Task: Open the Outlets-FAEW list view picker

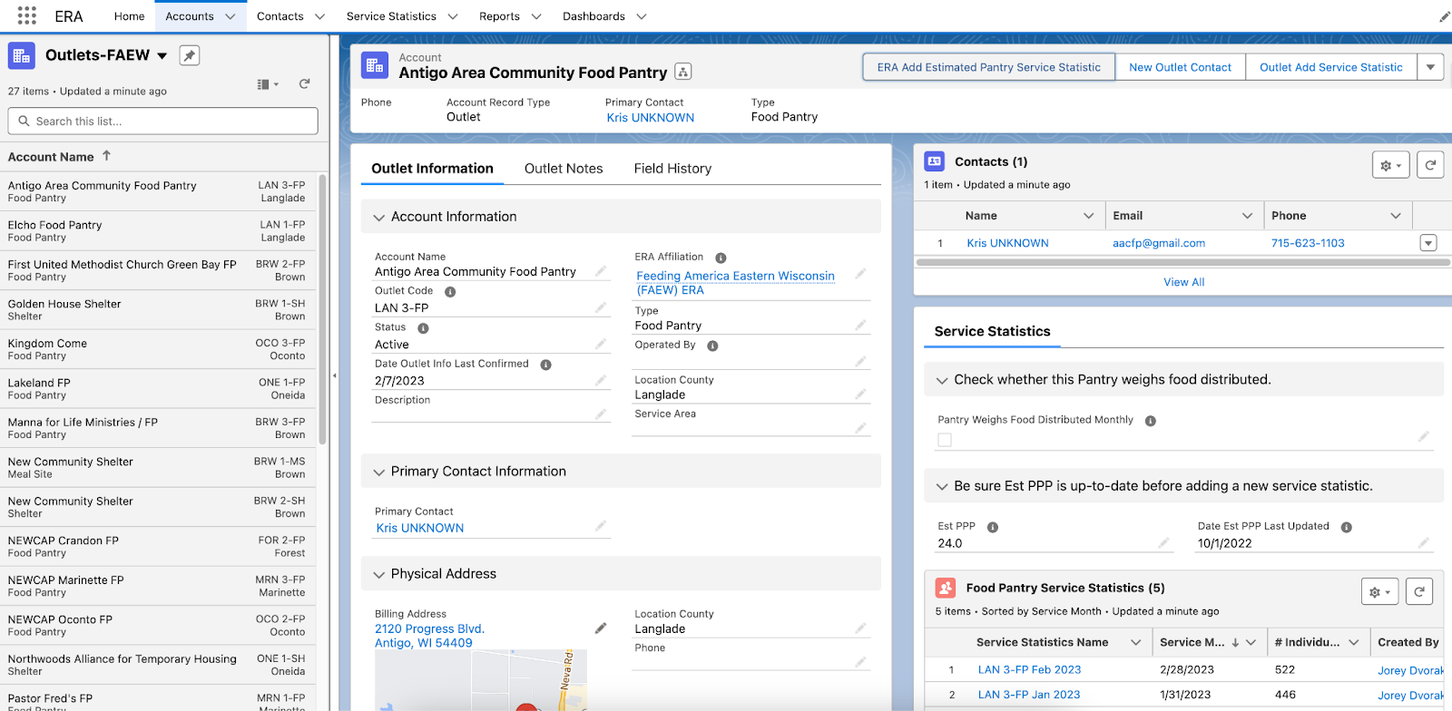Action: pos(162,56)
